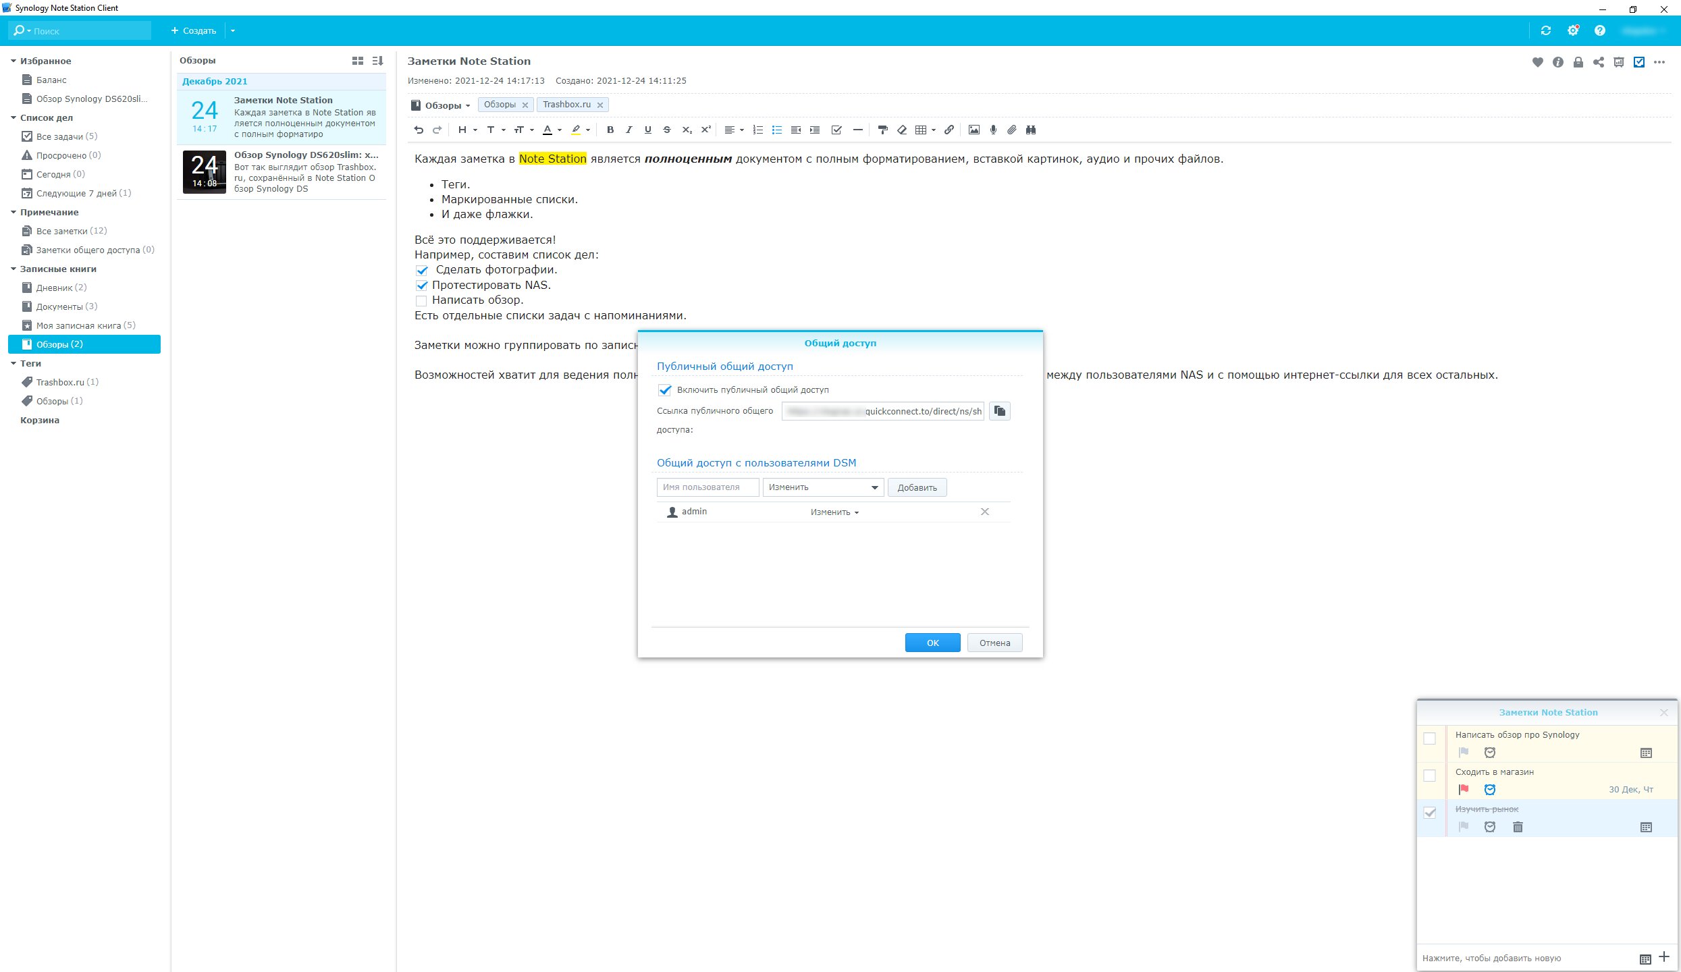Viewport: 1681px width, 972px height.
Task: Open the text color dropdown arrow
Action: click(560, 130)
